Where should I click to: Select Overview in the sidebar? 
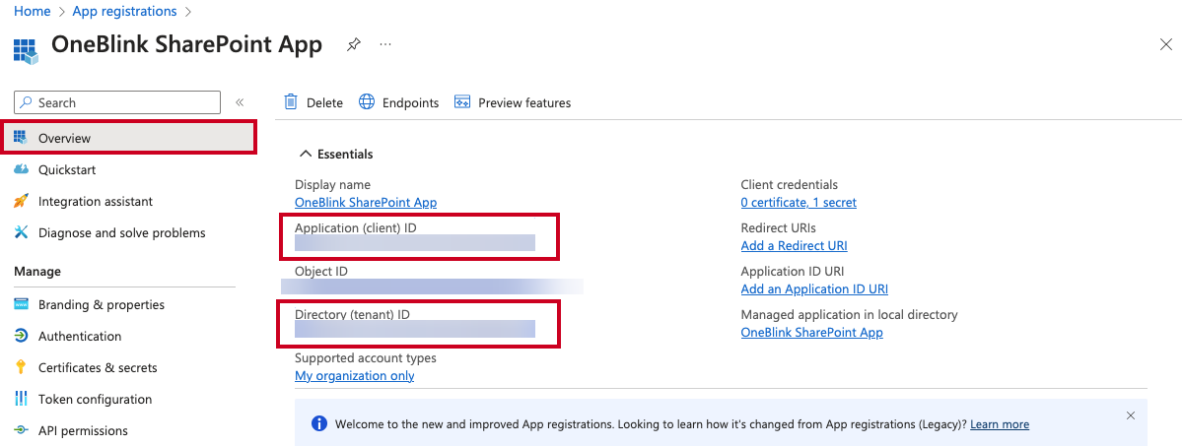[129, 138]
